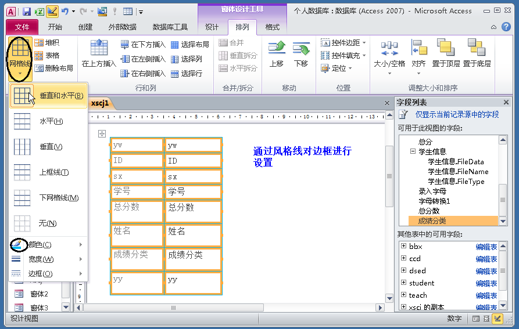Open the File (文件) tab

pyautogui.click(x=22, y=27)
